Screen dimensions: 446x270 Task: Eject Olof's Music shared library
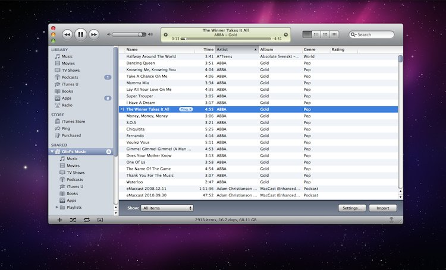pyautogui.click(x=108, y=151)
